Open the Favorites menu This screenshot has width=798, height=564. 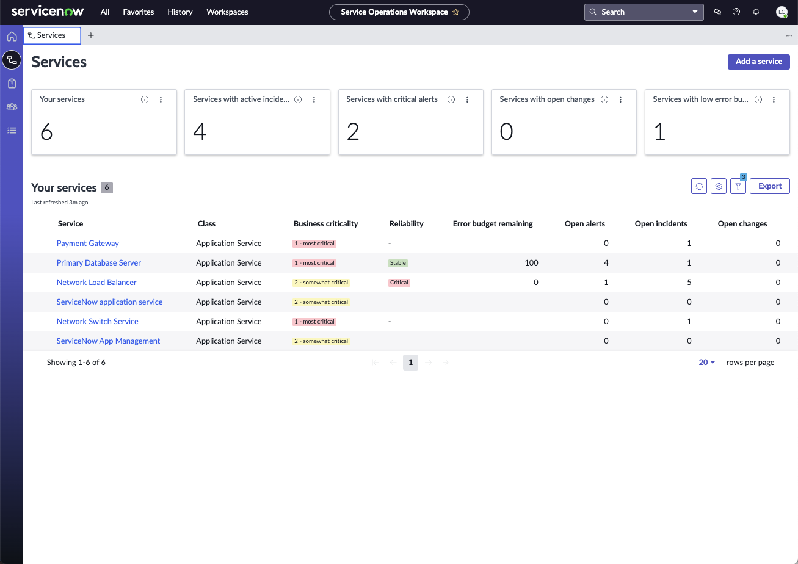[139, 12]
